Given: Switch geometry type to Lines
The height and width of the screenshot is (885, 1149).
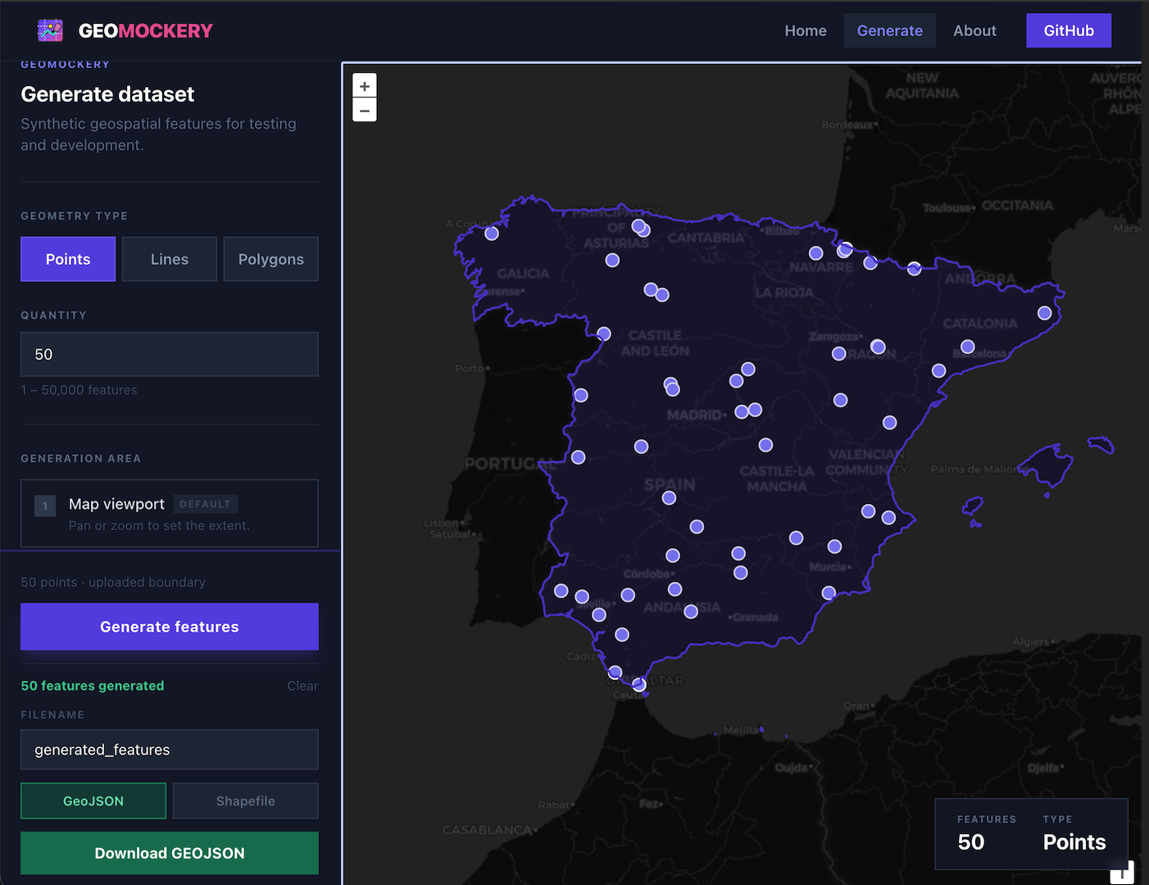Looking at the screenshot, I should click(x=169, y=259).
